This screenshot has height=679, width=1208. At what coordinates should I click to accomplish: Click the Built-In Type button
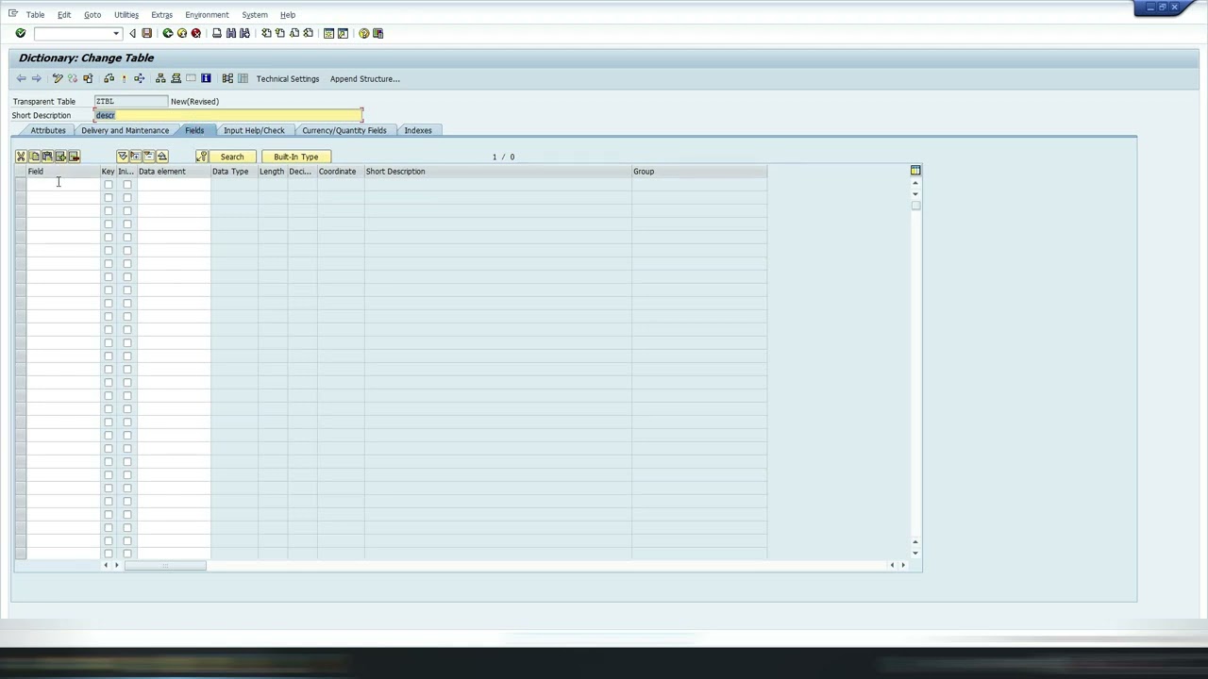(296, 157)
